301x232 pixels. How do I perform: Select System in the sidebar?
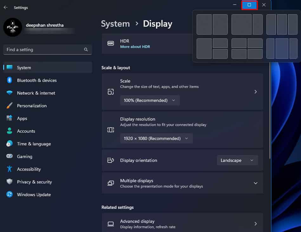[48, 67]
